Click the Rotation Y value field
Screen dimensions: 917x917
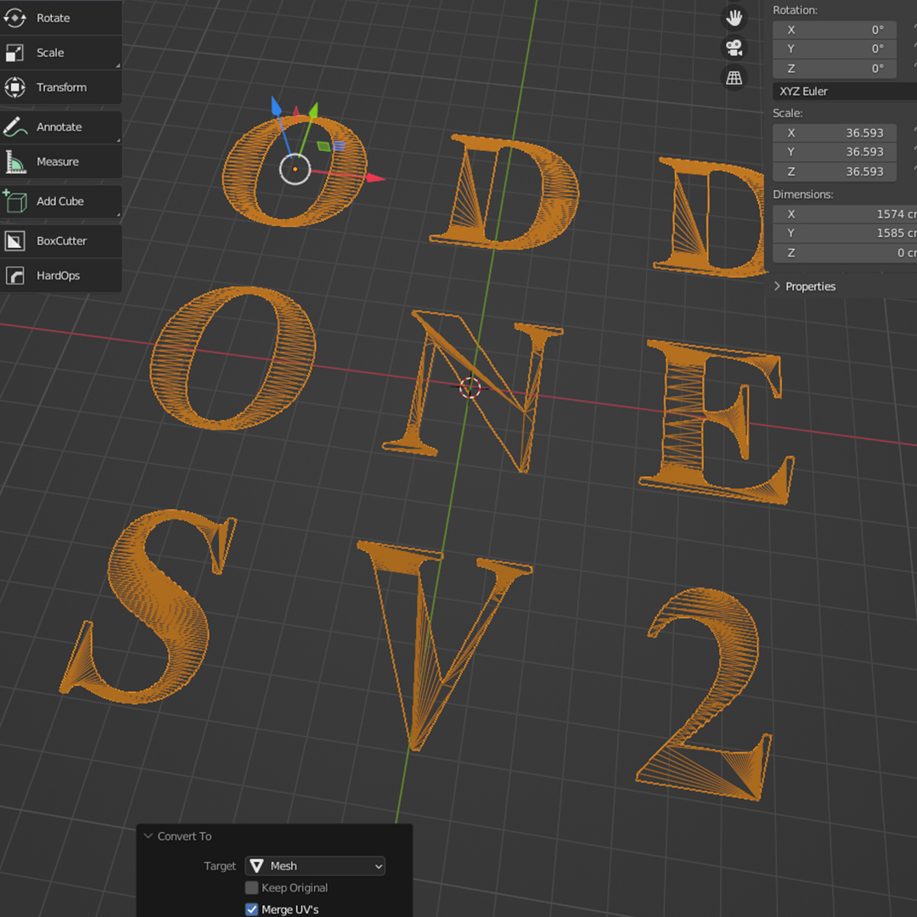pyautogui.click(x=835, y=49)
